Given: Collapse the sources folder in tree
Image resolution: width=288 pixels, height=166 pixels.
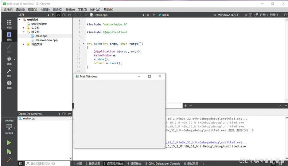Looking at the screenshot, I should [x=24, y=32].
